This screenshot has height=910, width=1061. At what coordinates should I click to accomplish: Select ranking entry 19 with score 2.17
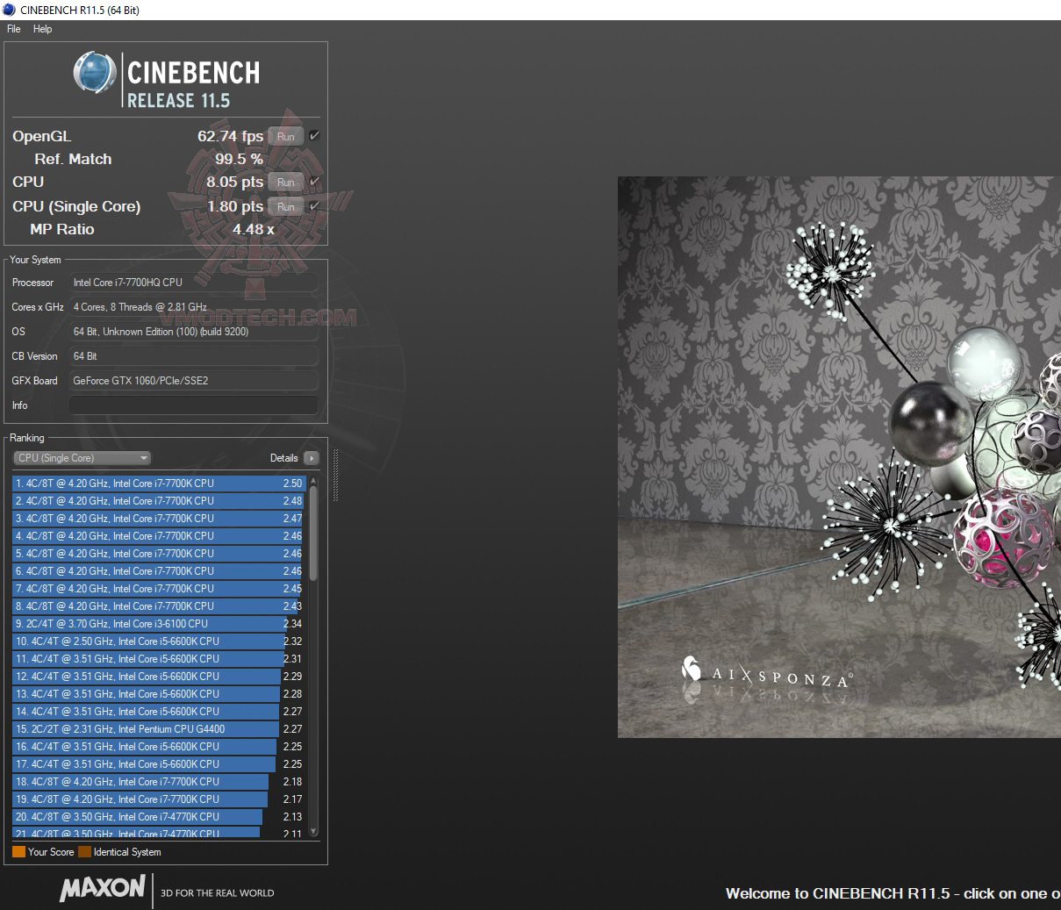tap(159, 799)
